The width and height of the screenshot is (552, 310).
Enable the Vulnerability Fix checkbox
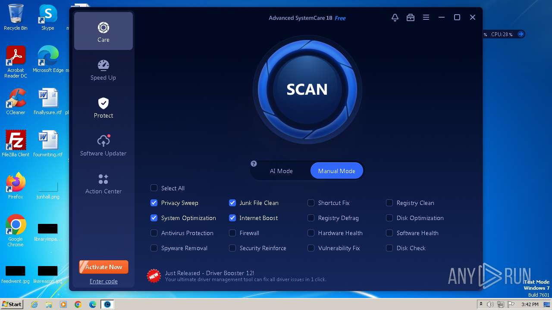pyautogui.click(x=311, y=248)
